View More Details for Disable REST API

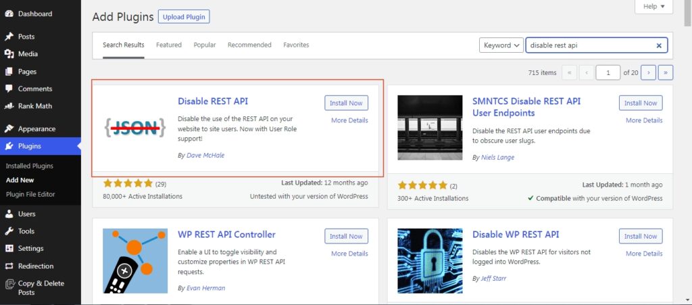point(349,120)
